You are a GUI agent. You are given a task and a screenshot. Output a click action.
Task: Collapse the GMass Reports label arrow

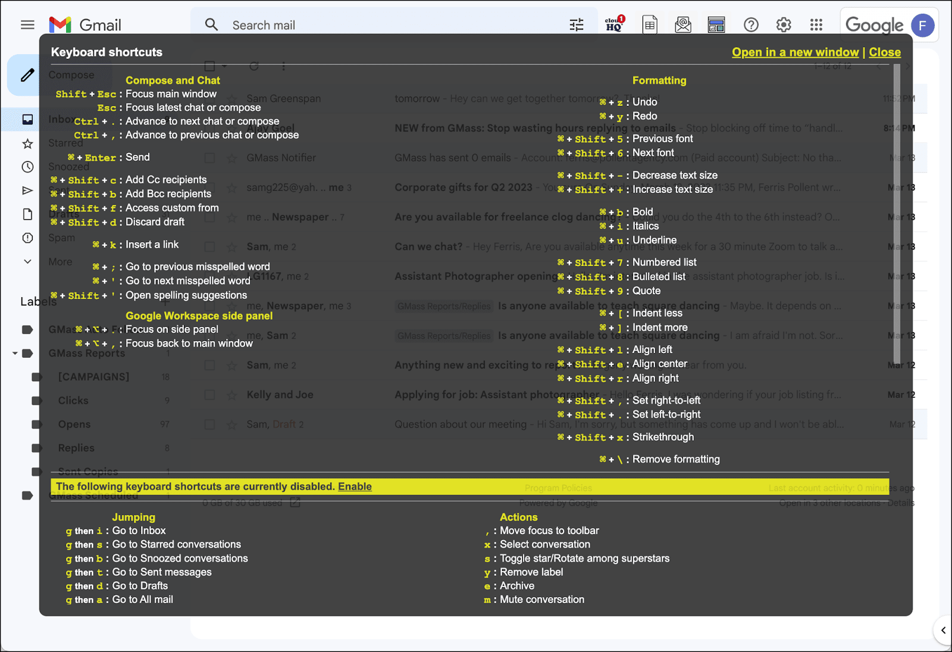(x=15, y=353)
